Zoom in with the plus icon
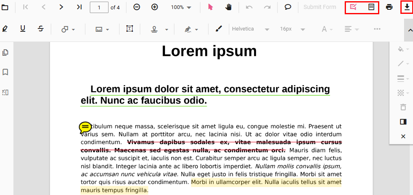The width and height of the screenshot is (413, 195). [154, 7]
